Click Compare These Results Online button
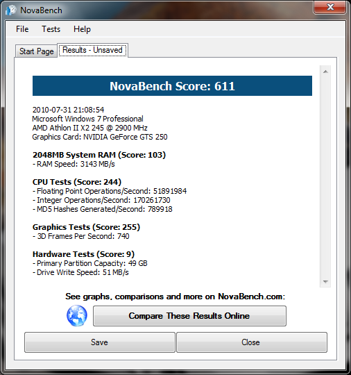This screenshot has height=375, width=351. click(189, 316)
